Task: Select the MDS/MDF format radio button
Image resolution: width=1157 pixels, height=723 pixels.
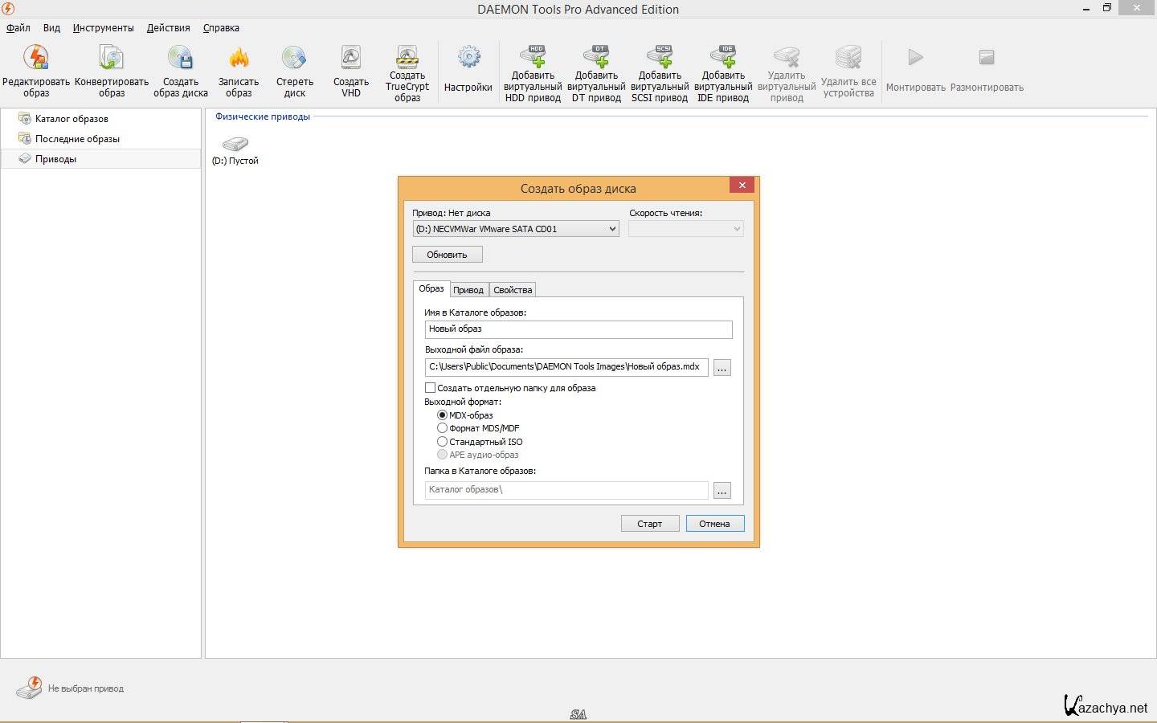Action: point(442,428)
